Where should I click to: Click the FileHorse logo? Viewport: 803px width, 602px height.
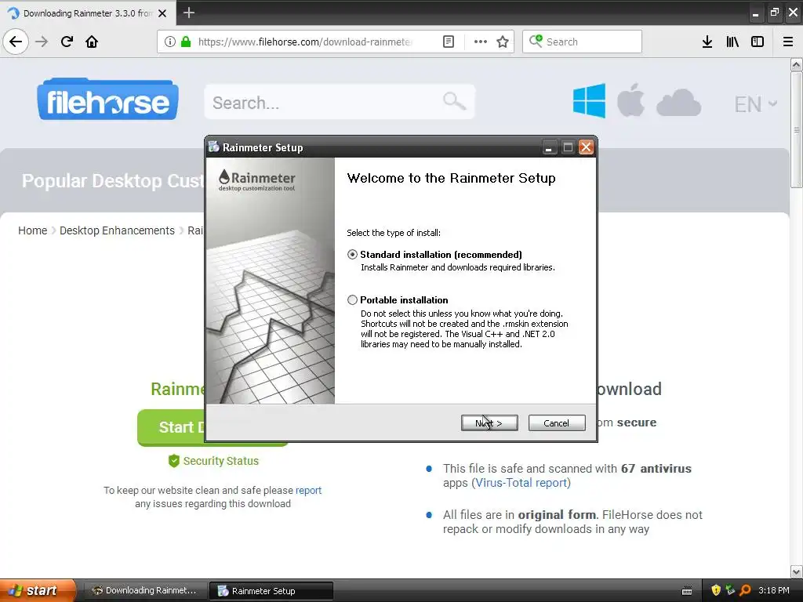pyautogui.click(x=107, y=100)
